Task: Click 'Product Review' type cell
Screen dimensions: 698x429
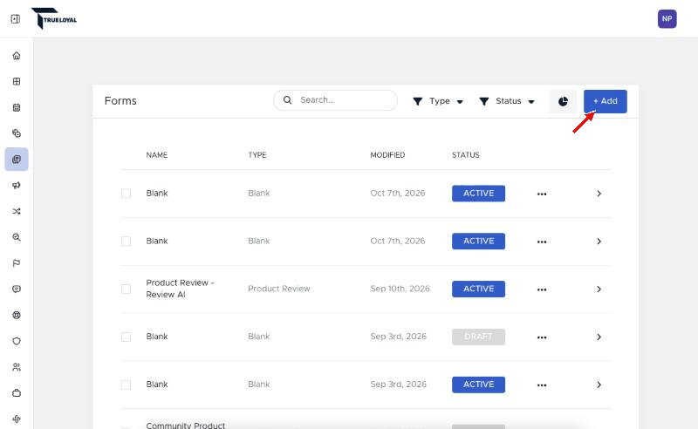Action: (x=279, y=289)
